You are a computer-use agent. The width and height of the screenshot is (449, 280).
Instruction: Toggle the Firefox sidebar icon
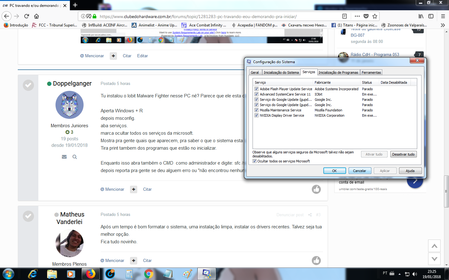pos(431,16)
